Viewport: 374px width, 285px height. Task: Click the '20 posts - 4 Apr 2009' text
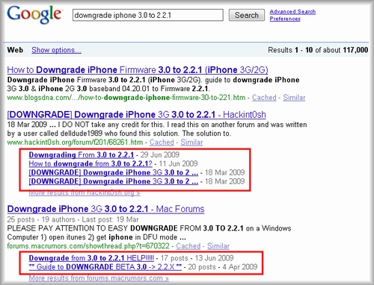coord(223,267)
